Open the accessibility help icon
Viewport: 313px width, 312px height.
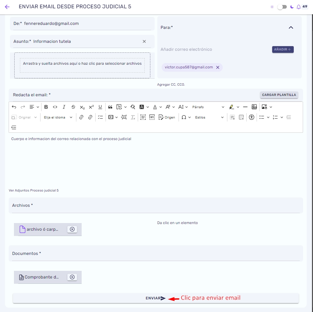252,117
